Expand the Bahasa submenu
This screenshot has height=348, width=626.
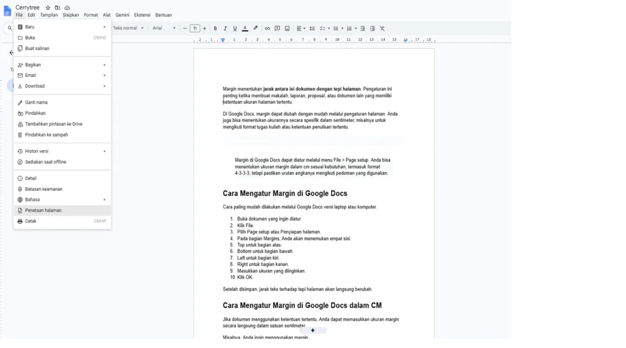coord(62,200)
